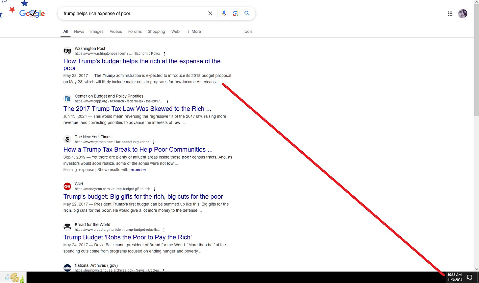
Task: Switch to the Shopping tab
Action: [156, 32]
